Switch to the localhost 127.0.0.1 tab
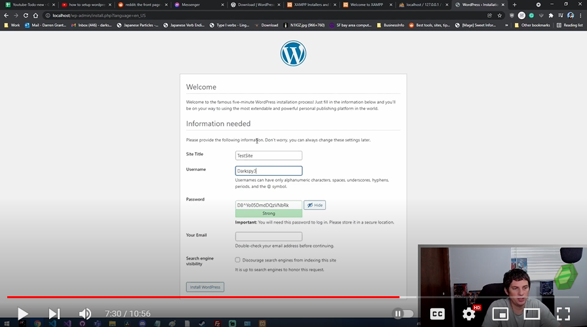The height and width of the screenshot is (327, 587). 423,5
